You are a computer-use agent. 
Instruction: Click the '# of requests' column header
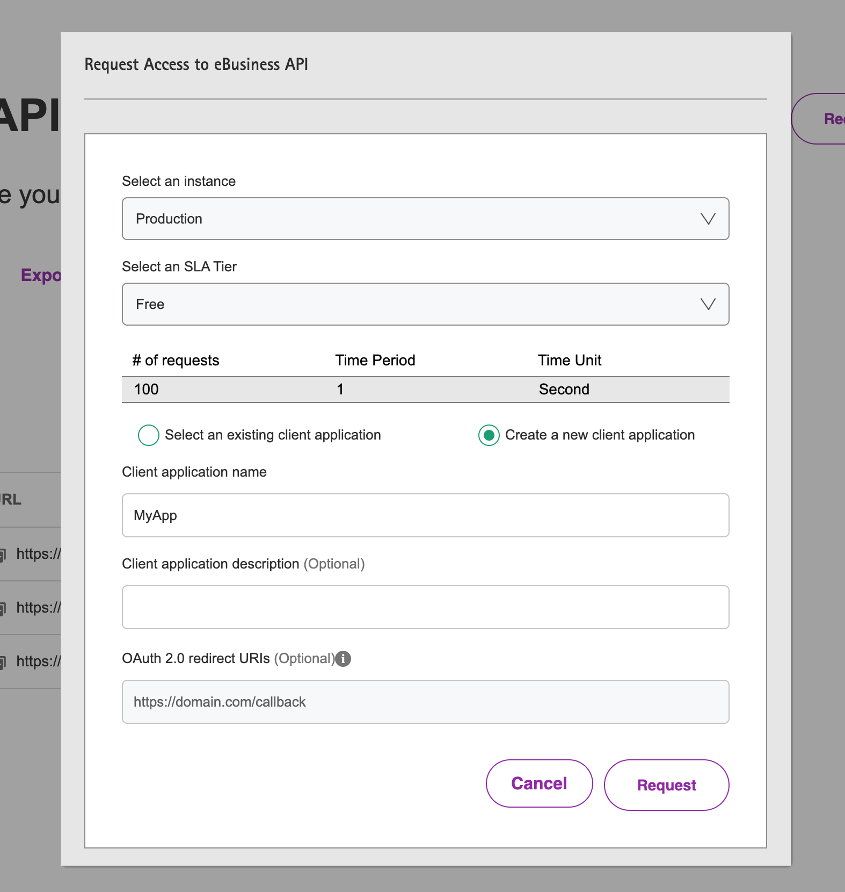pyautogui.click(x=176, y=360)
